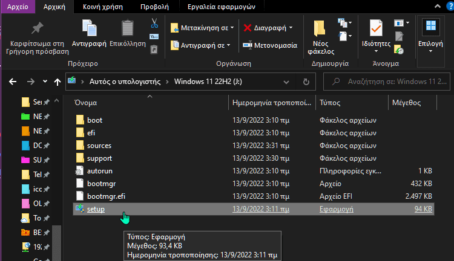Sort by Ημερομηνία τροποποίησης column
Screen dimensions: 454x261
point(272,103)
